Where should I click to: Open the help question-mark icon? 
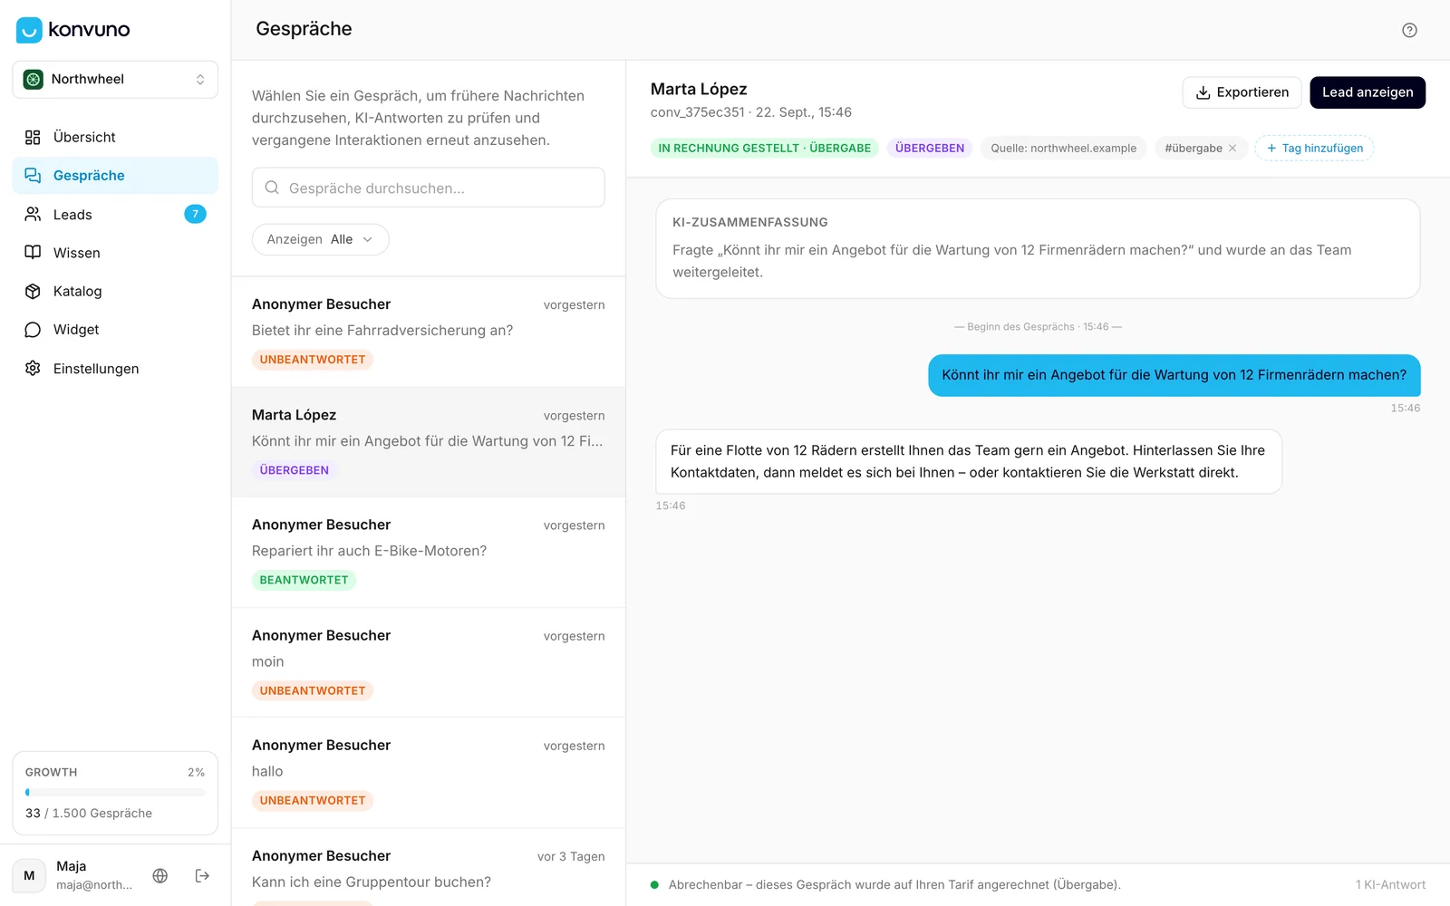[1409, 30]
